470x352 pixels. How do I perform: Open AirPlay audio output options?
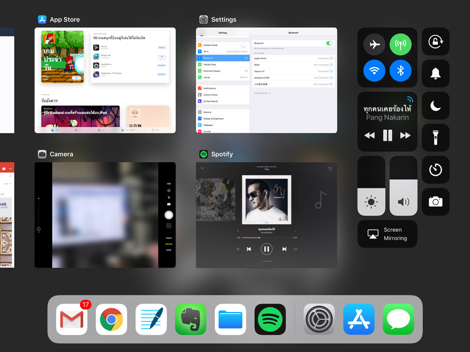pyautogui.click(x=410, y=99)
